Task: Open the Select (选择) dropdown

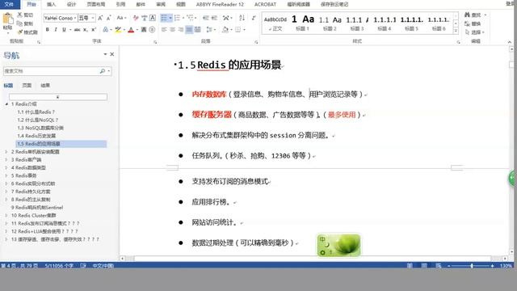Action: point(475,32)
